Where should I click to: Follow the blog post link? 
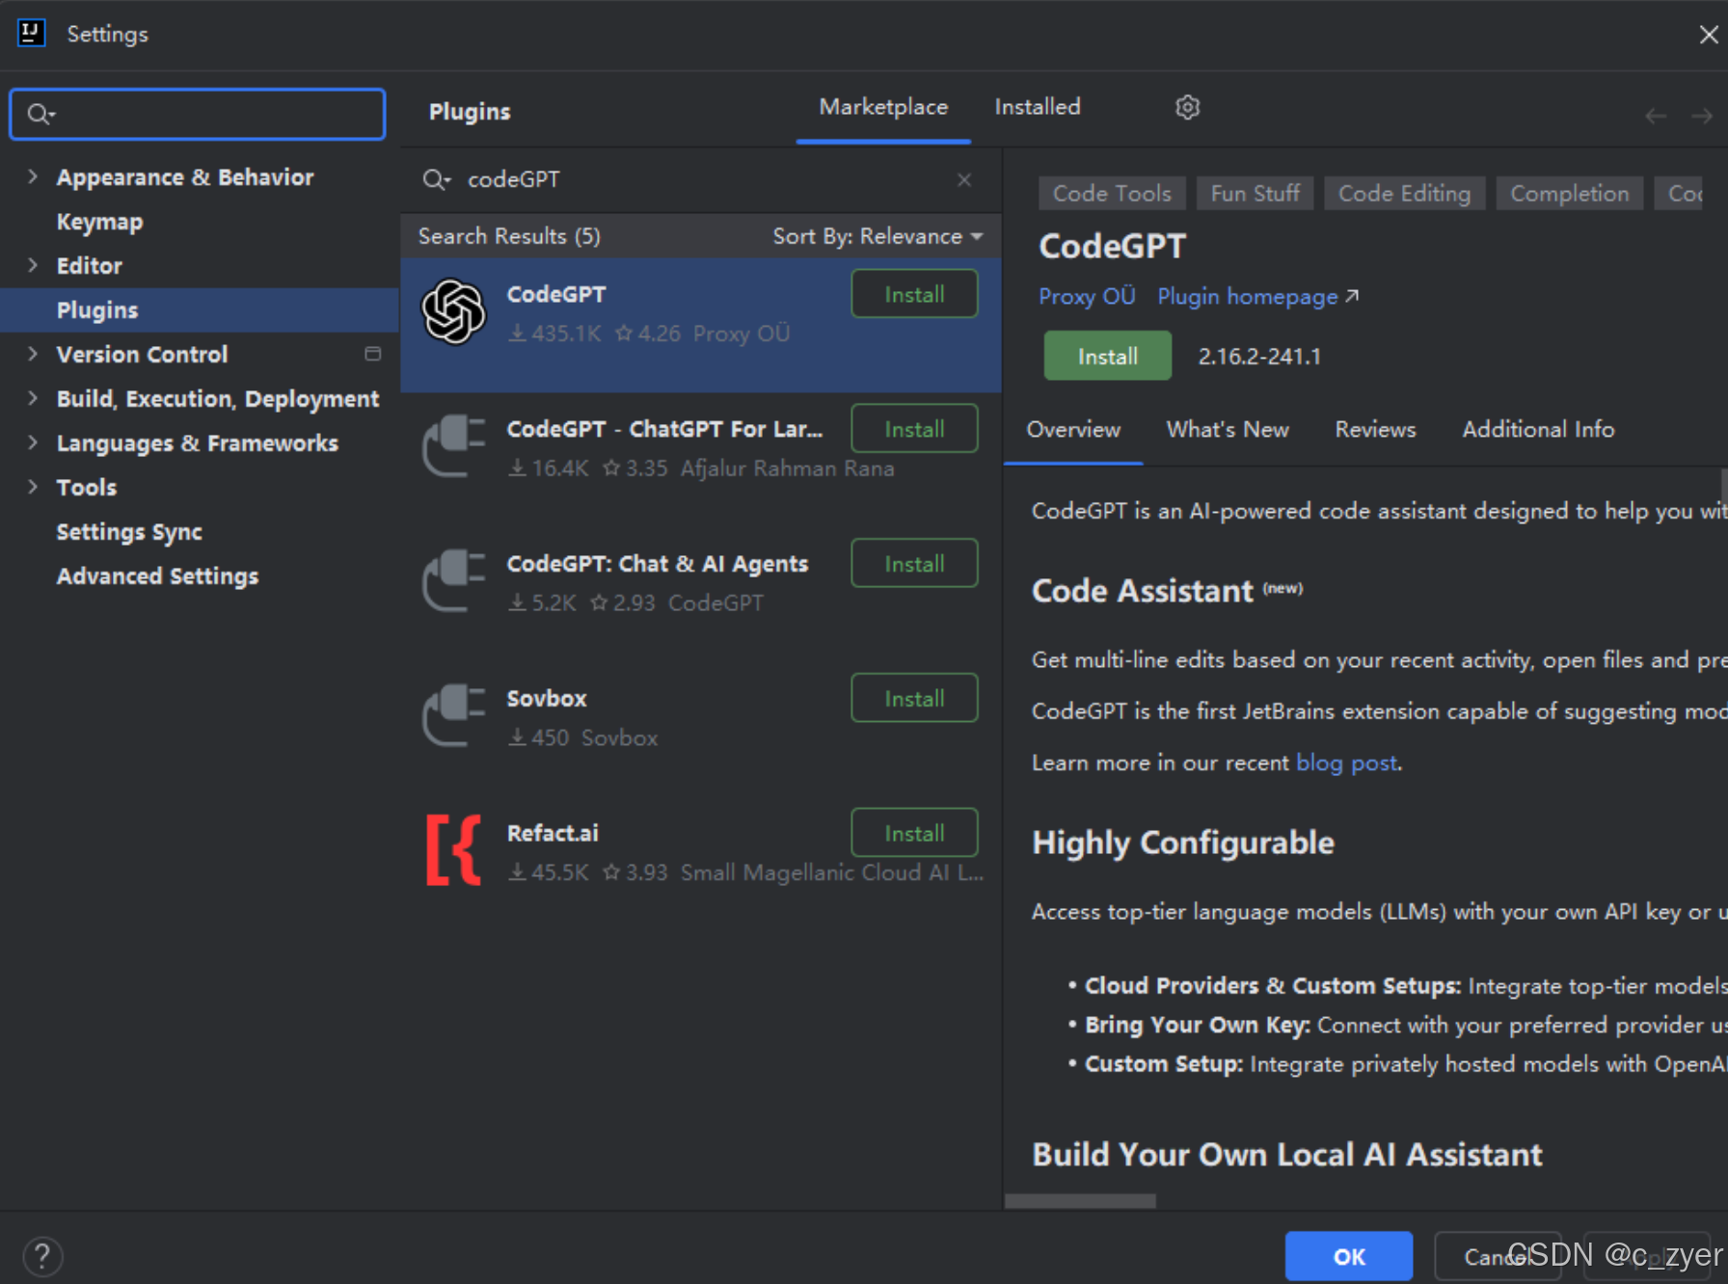click(x=1346, y=763)
